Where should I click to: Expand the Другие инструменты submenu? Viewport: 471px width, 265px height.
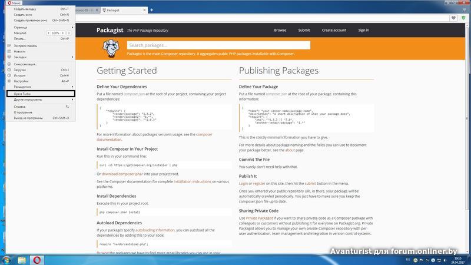tap(41, 100)
